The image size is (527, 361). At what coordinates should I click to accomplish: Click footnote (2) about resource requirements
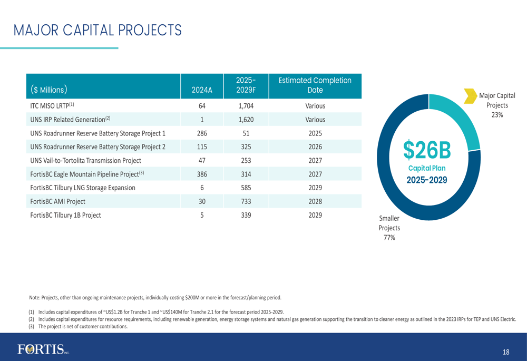click(x=272, y=319)
